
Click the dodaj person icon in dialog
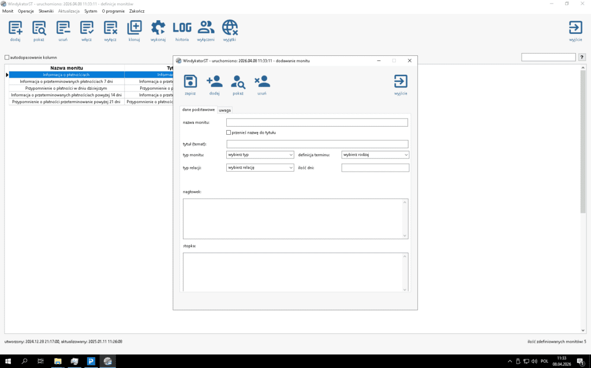(214, 82)
